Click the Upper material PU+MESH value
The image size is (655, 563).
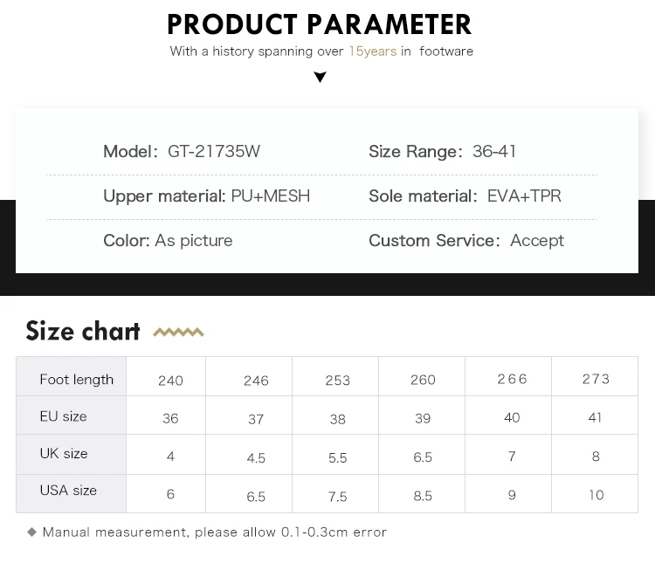(271, 196)
